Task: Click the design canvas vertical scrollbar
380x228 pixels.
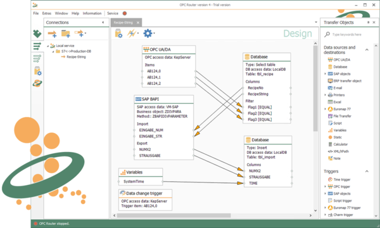Action: (315, 89)
